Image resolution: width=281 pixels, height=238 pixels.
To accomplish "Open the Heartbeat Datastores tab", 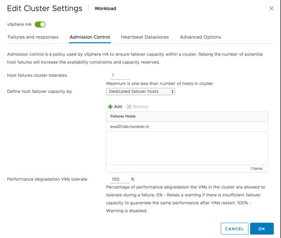I will point(145,37).
